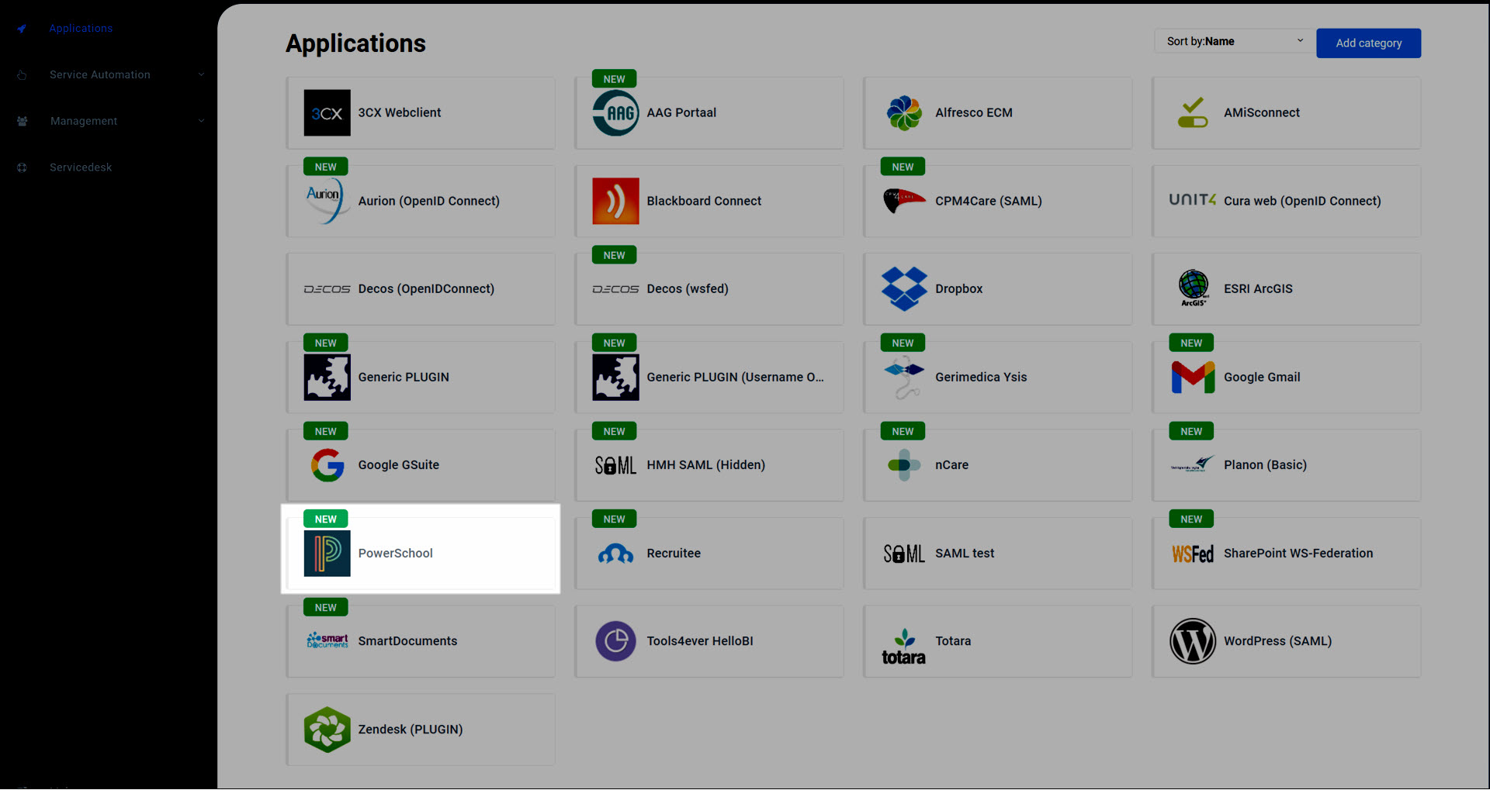Select the CPM4Care logo
Viewport: 1490px width, 790px height.
click(x=904, y=201)
